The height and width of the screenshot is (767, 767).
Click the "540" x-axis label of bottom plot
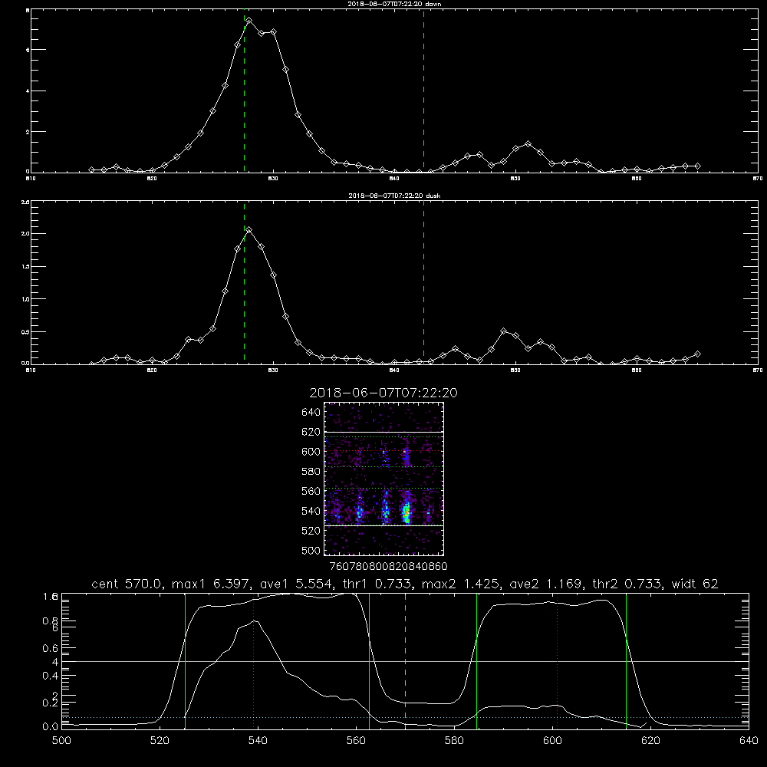(258, 741)
